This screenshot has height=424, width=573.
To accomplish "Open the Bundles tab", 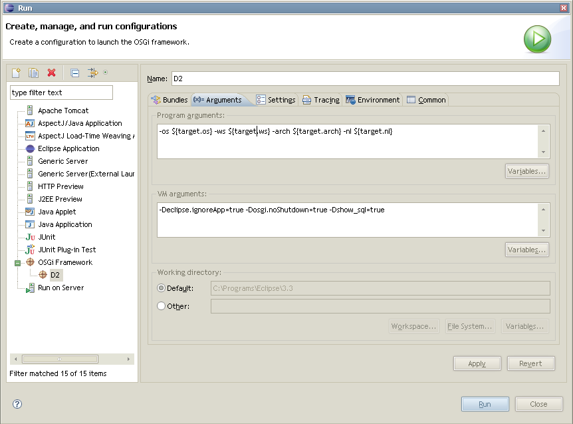I will pyautogui.click(x=170, y=100).
